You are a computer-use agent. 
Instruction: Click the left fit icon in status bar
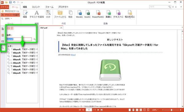[x=144, y=110]
